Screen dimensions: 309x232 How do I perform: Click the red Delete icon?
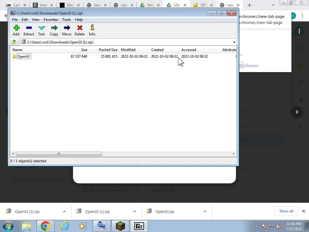pyautogui.click(x=80, y=30)
